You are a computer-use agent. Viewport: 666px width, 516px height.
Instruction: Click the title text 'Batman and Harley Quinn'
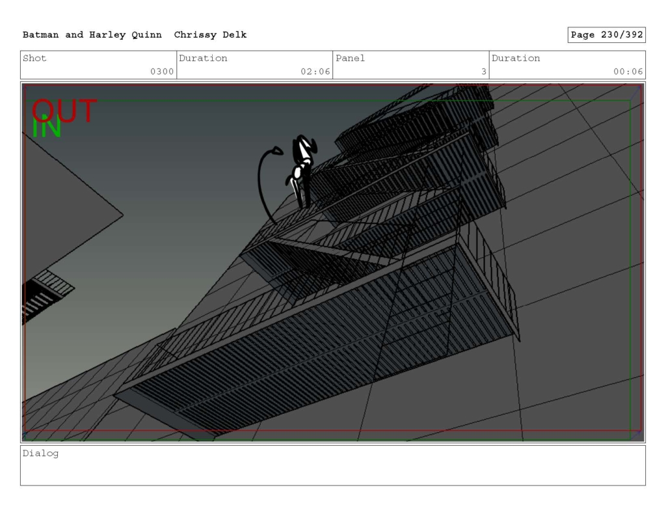(92, 35)
